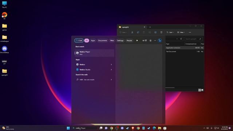
Task: Click the Cut icon in the File Explorer toolbar
Action: coord(132,32)
